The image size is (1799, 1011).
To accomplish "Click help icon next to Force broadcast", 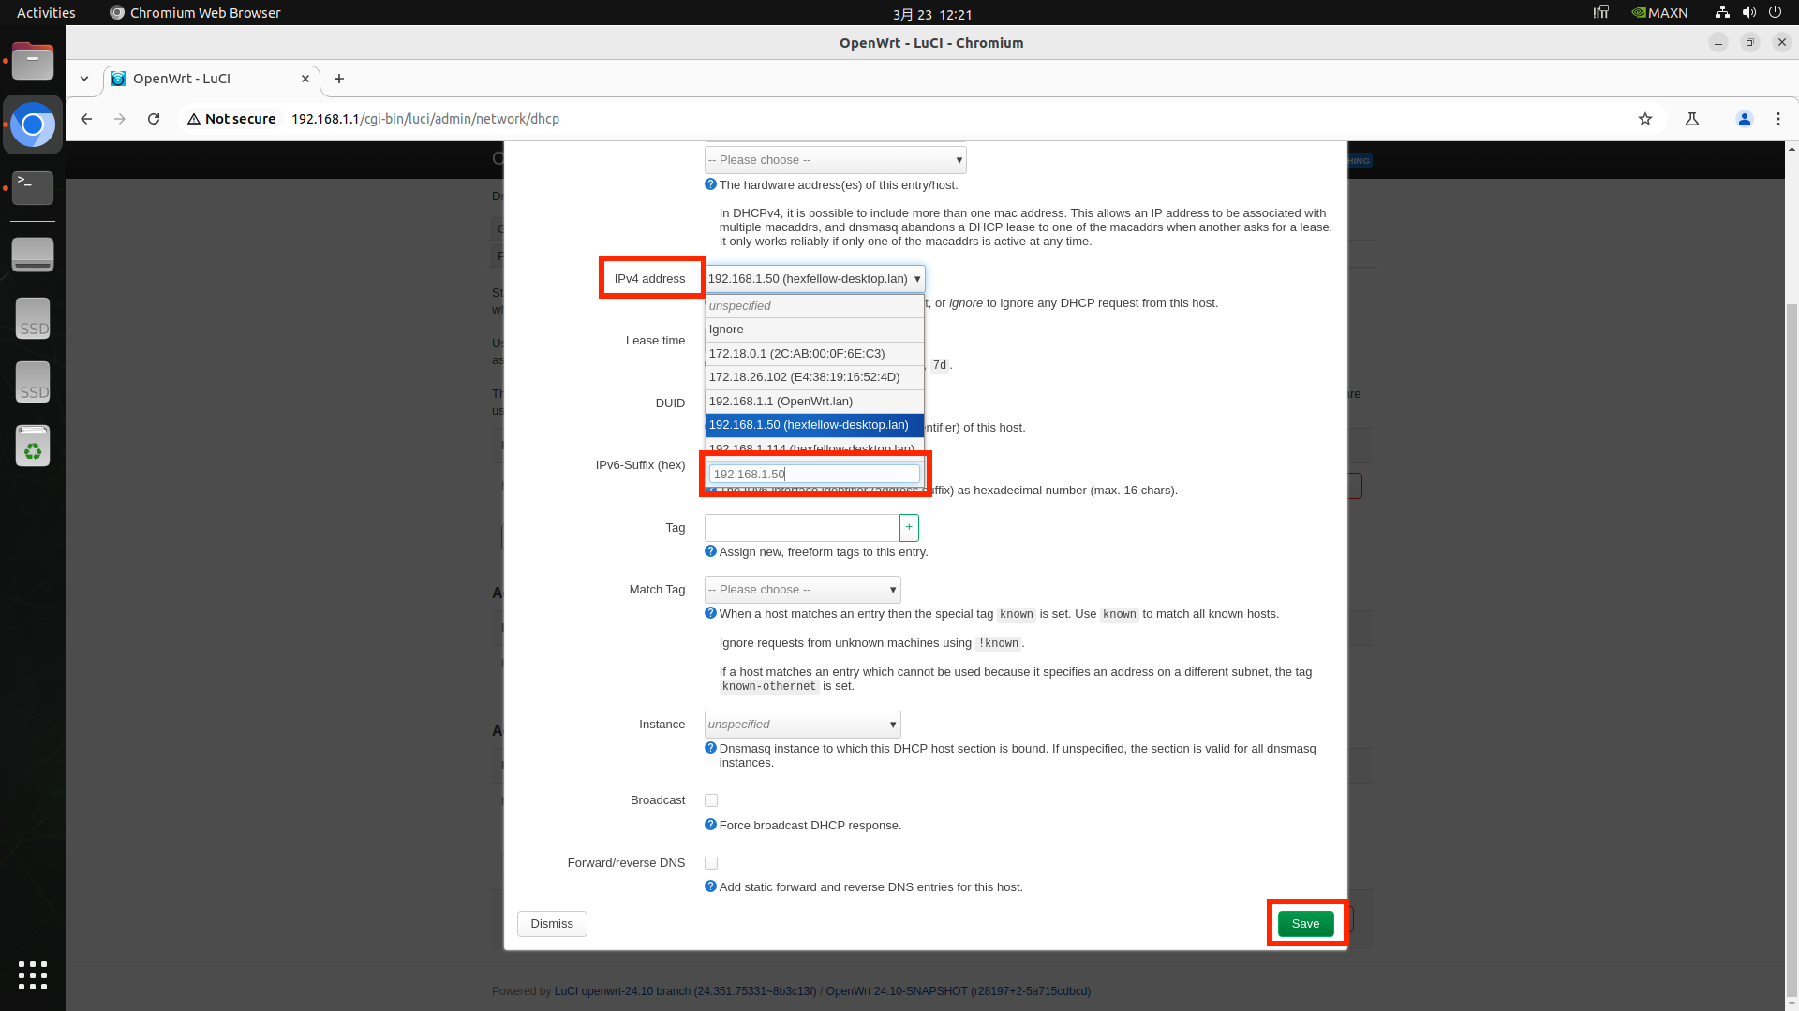I will click(710, 825).
